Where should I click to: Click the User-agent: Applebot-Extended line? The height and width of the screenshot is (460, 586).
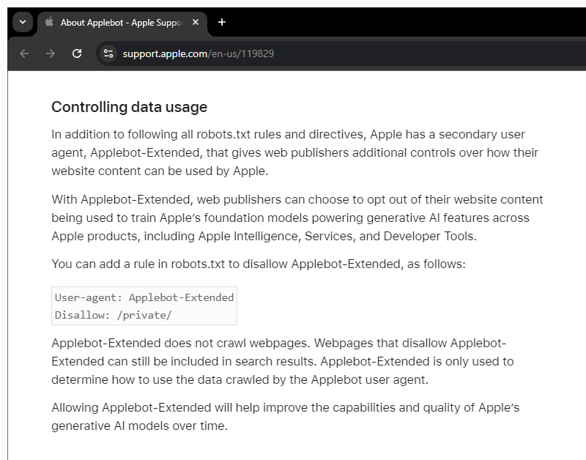pyautogui.click(x=144, y=297)
